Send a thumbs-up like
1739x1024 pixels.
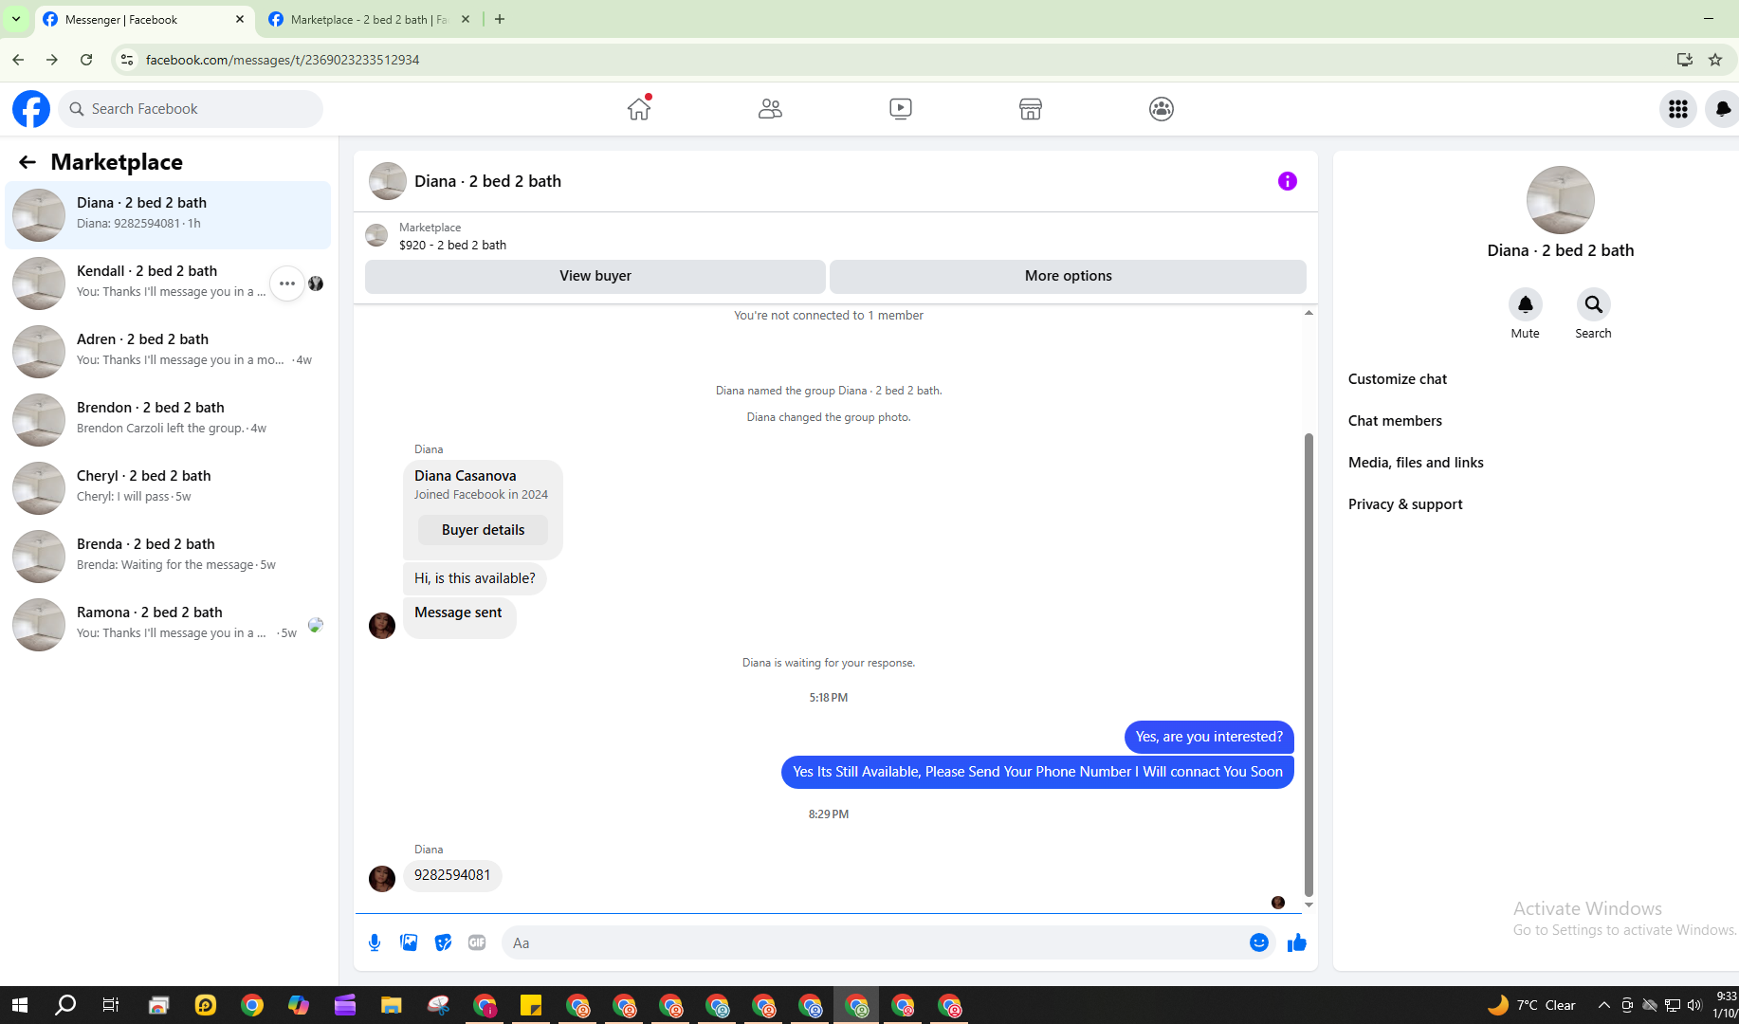[x=1297, y=942]
